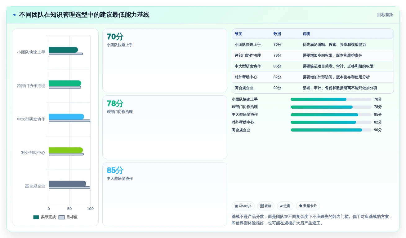The image size is (406, 238).
Task: Open the 78分 跨部门协作治理 card
Action: pos(165,127)
